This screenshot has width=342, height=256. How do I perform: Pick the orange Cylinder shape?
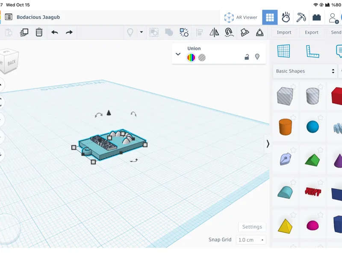pyautogui.click(x=285, y=127)
